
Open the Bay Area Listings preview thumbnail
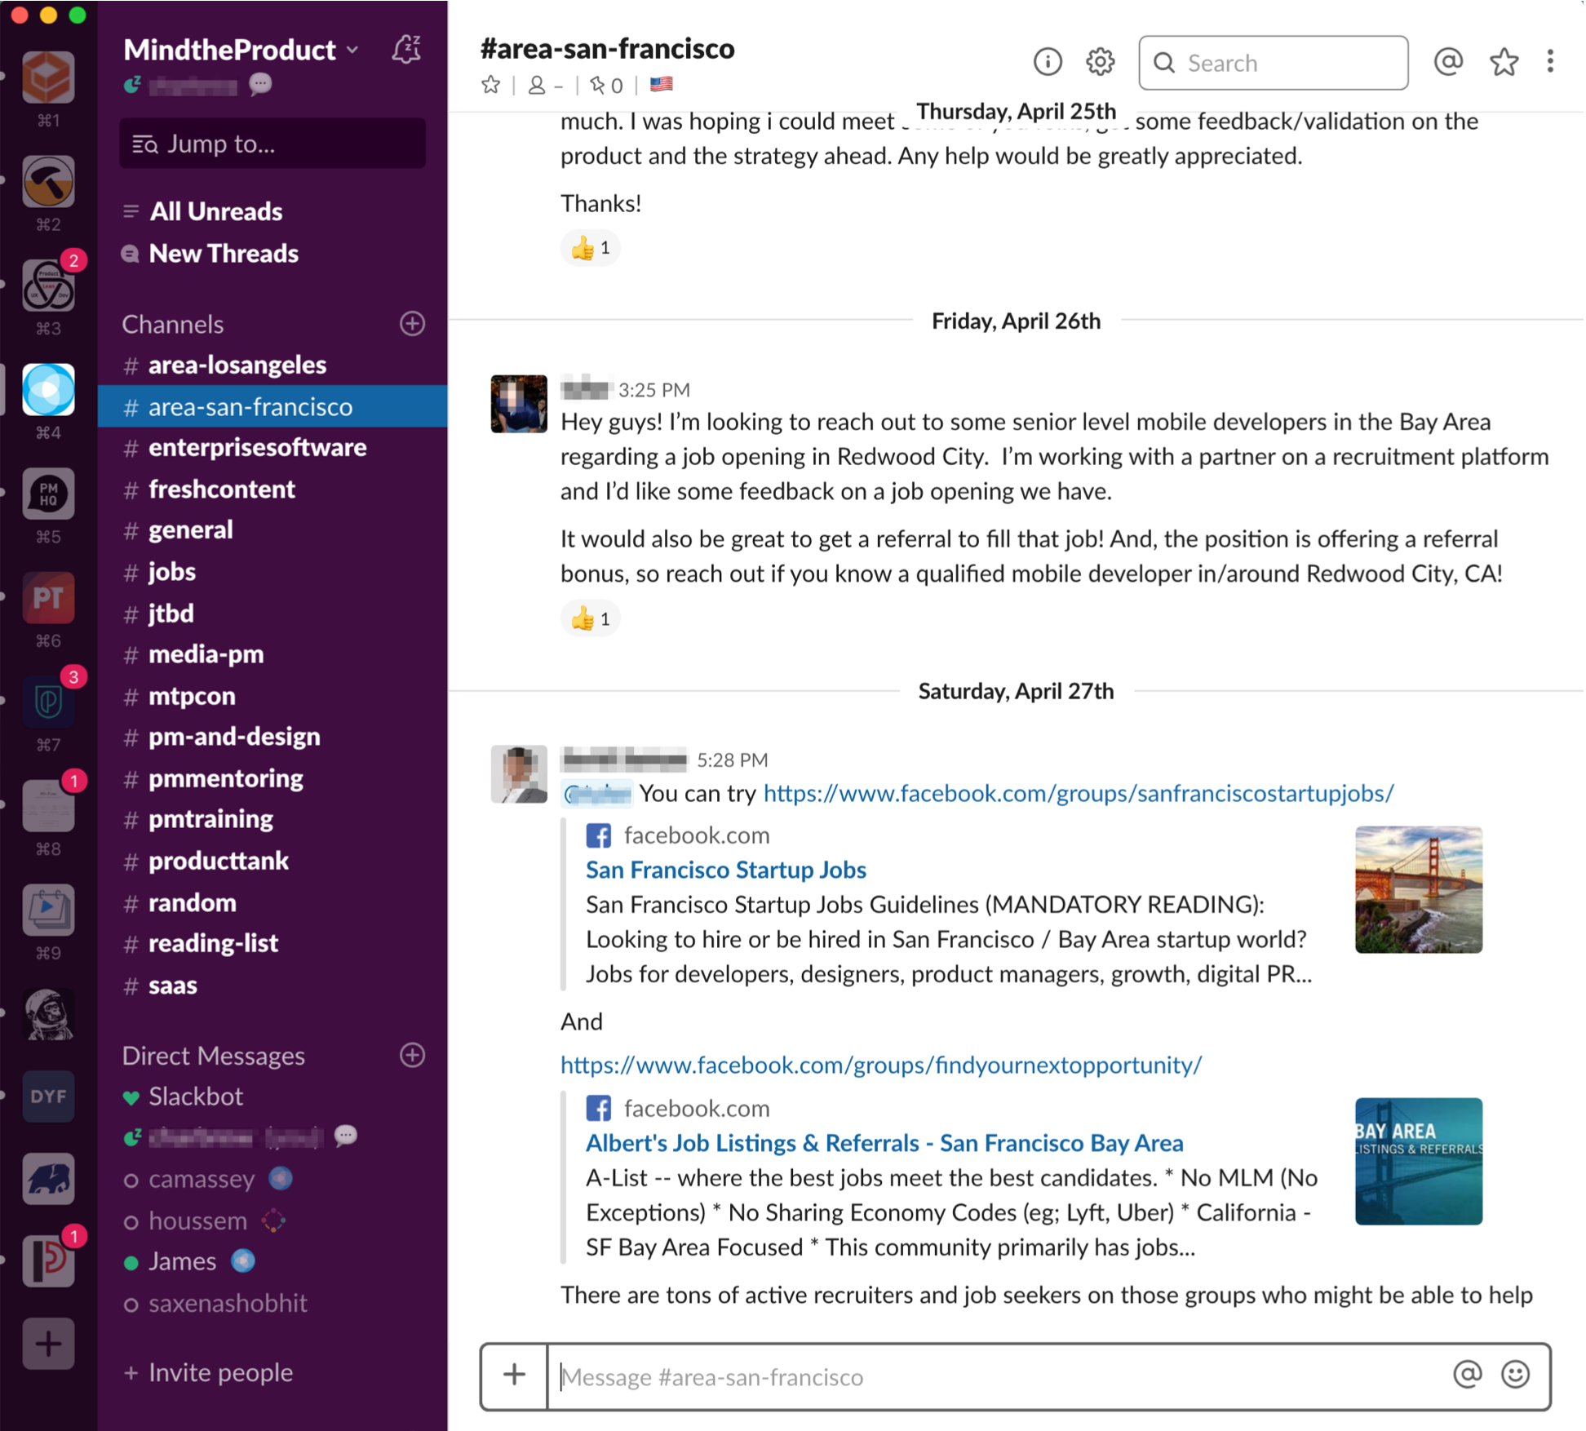(1419, 1161)
